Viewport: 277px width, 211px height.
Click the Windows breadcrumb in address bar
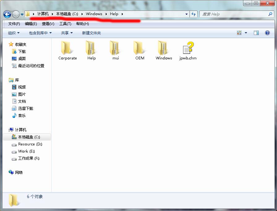tap(94, 14)
